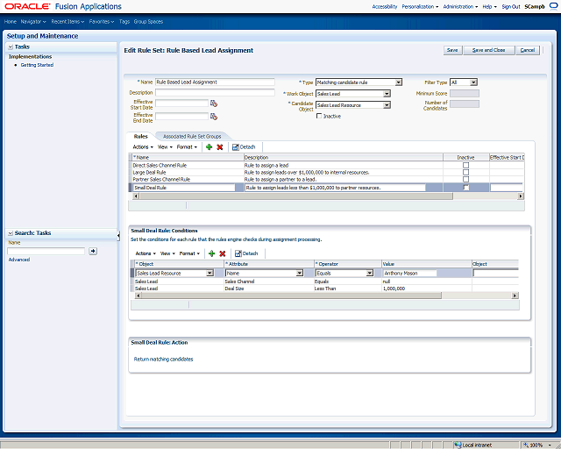Viewport: 561px width, 449px height.
Task: Click the Home link
Action: 10,21
